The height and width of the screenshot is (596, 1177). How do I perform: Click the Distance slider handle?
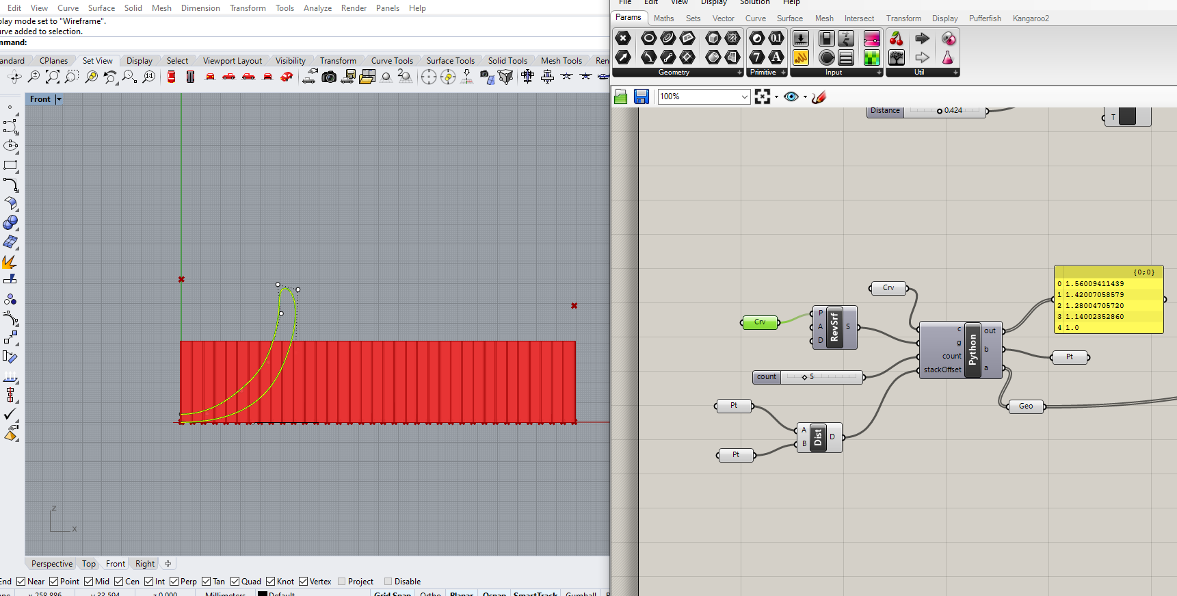click(940, 111)
